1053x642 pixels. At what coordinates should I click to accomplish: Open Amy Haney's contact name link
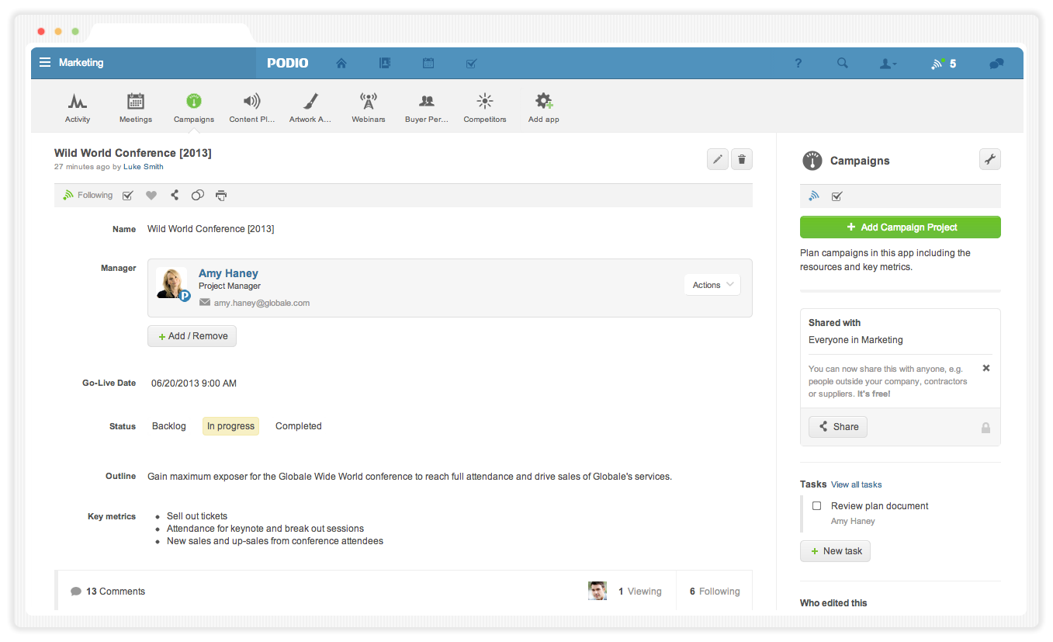pos(228,273)
